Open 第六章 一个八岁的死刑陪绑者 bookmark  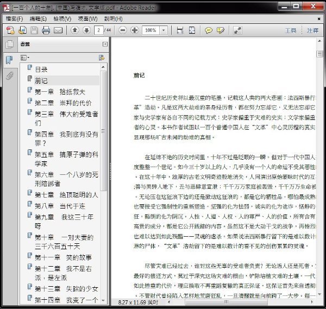coord(66,179)
